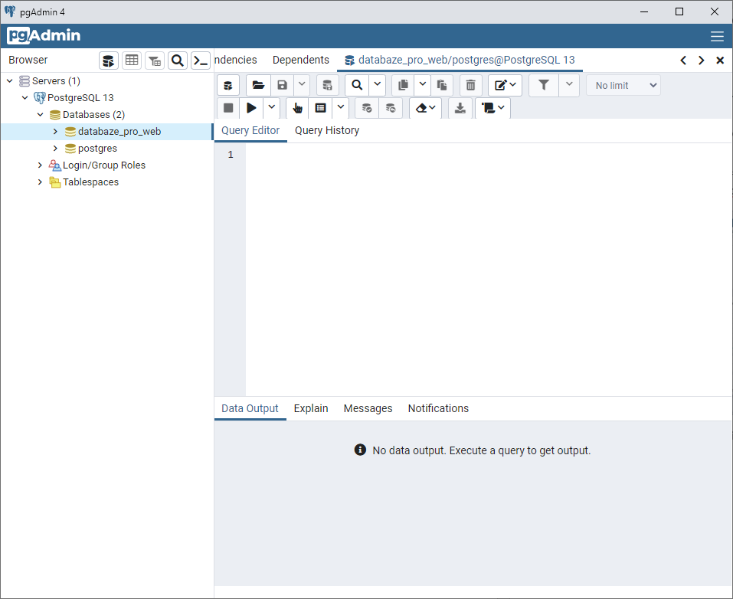Open the Macros dropdown icon
Viewport: 733px width, 599px height.
coord(492,108)
